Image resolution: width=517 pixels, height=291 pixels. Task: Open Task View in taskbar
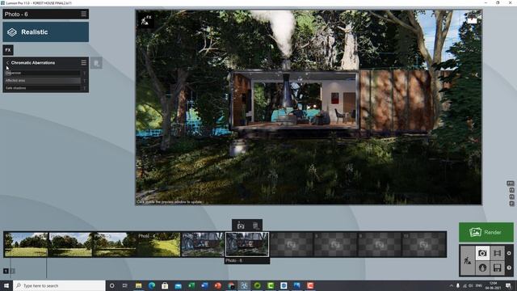(x=125, y=285)
